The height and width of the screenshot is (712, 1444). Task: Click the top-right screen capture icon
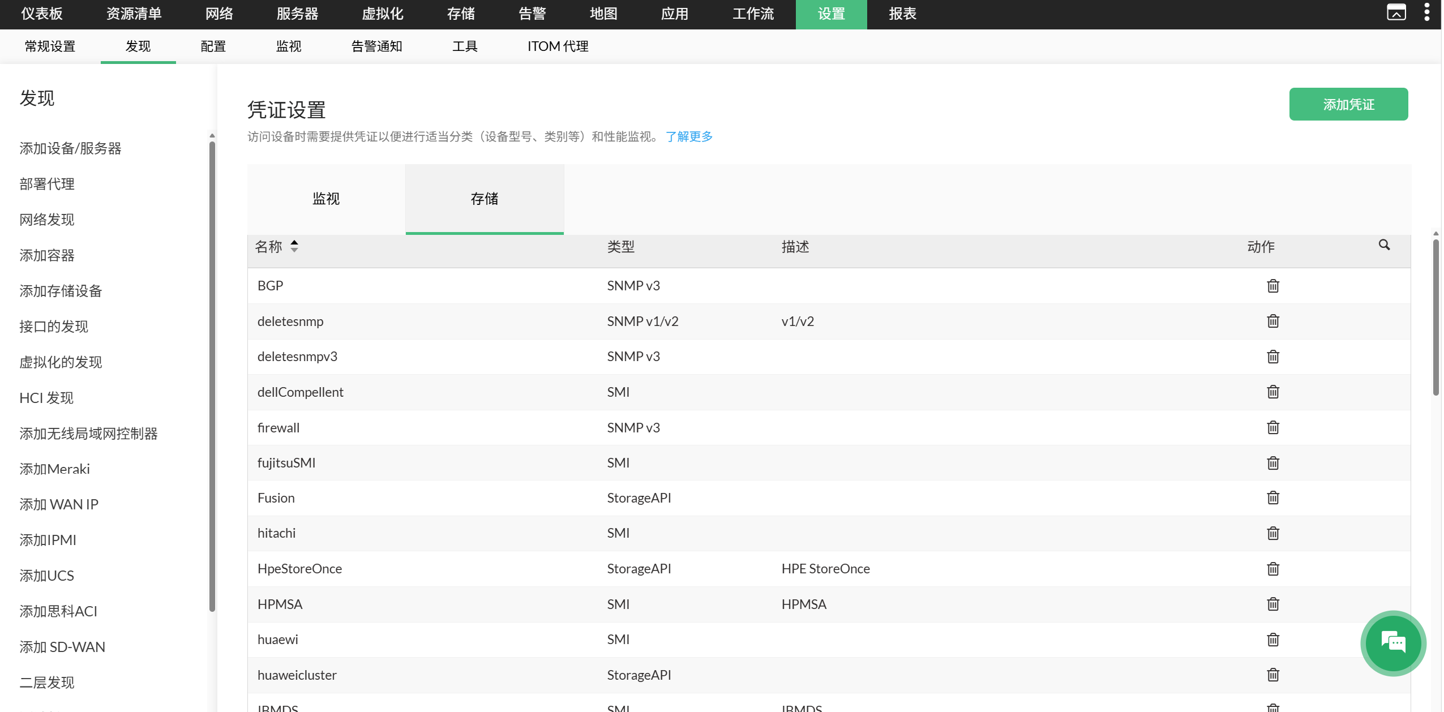pyautogui.click(x=1396, y=12)
